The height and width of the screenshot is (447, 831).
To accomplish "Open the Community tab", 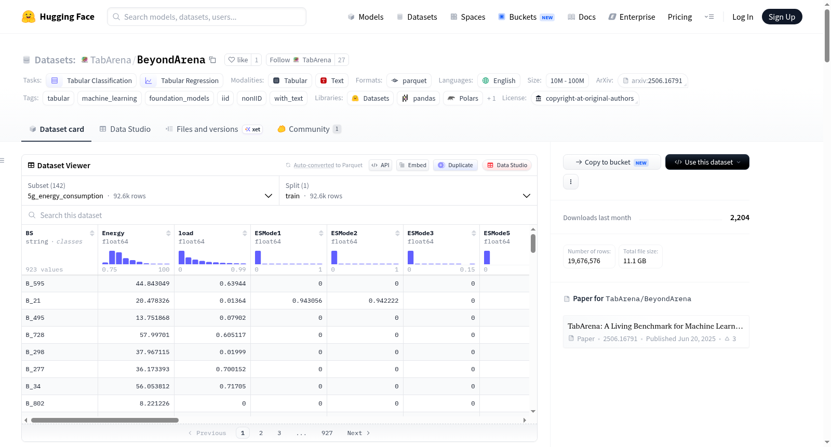I will (309, 129).
